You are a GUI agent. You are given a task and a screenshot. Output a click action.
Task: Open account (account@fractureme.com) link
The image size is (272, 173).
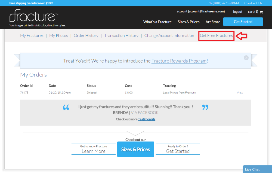click(201, 11)
